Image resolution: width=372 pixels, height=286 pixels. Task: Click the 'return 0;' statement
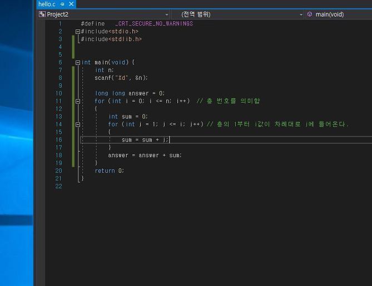tap(110, 170)
